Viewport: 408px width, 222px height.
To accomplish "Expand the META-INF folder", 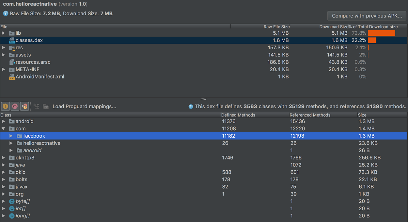I will [x=3, y=69].
